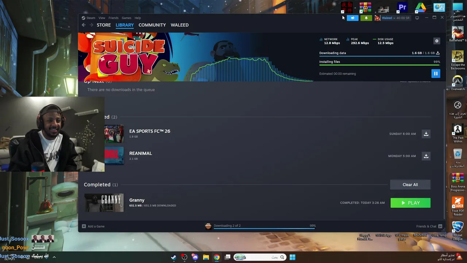Click the taskbar search box
The image size is (467, 263).
pyautogui.click(x=260, y=257)
